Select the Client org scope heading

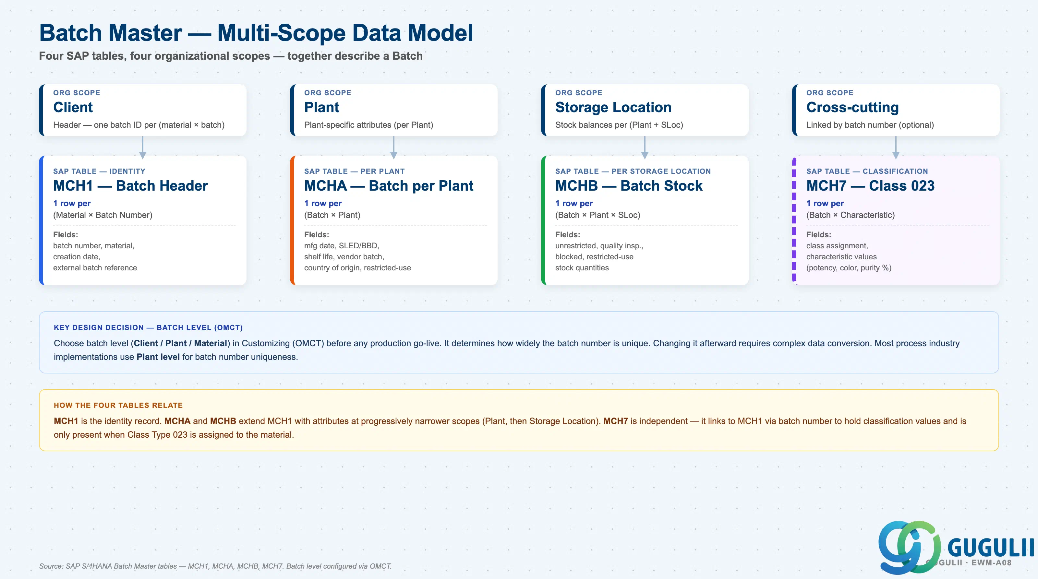73,107
